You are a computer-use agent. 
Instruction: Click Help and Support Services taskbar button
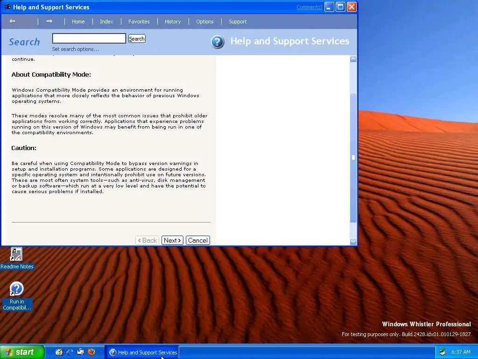(x=142, y=352)
